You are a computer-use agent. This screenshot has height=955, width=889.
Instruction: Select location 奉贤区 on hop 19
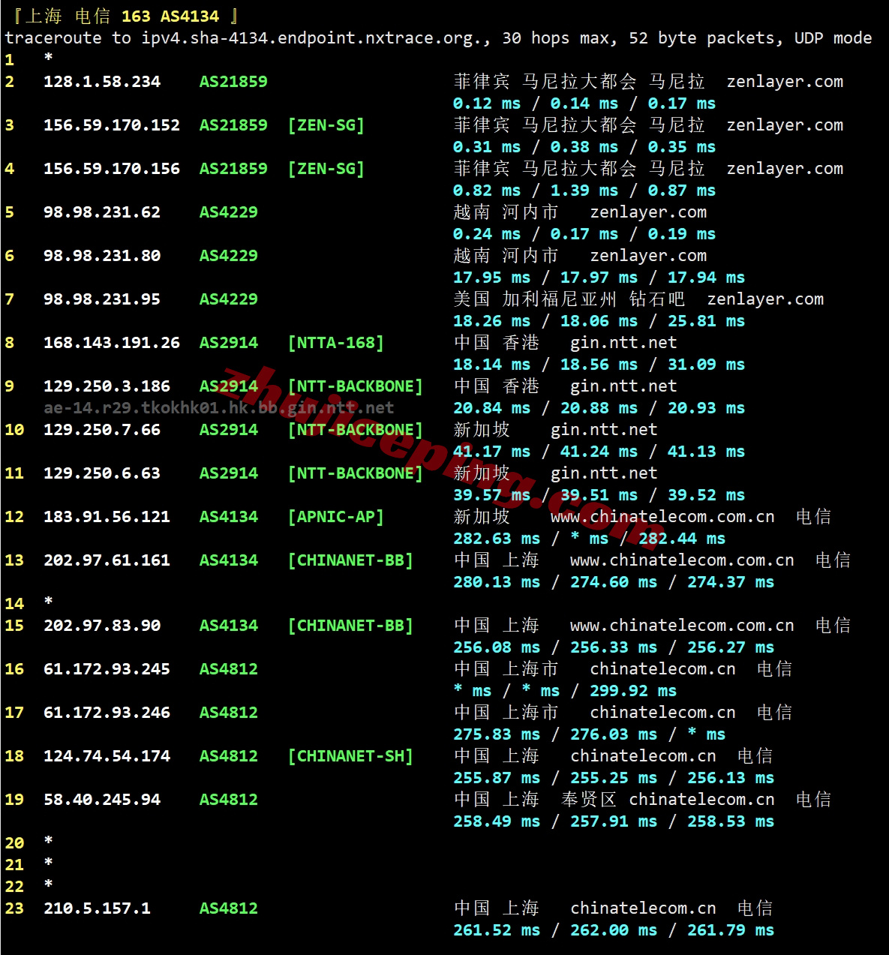pyautogui.click(x=589, y=800)
